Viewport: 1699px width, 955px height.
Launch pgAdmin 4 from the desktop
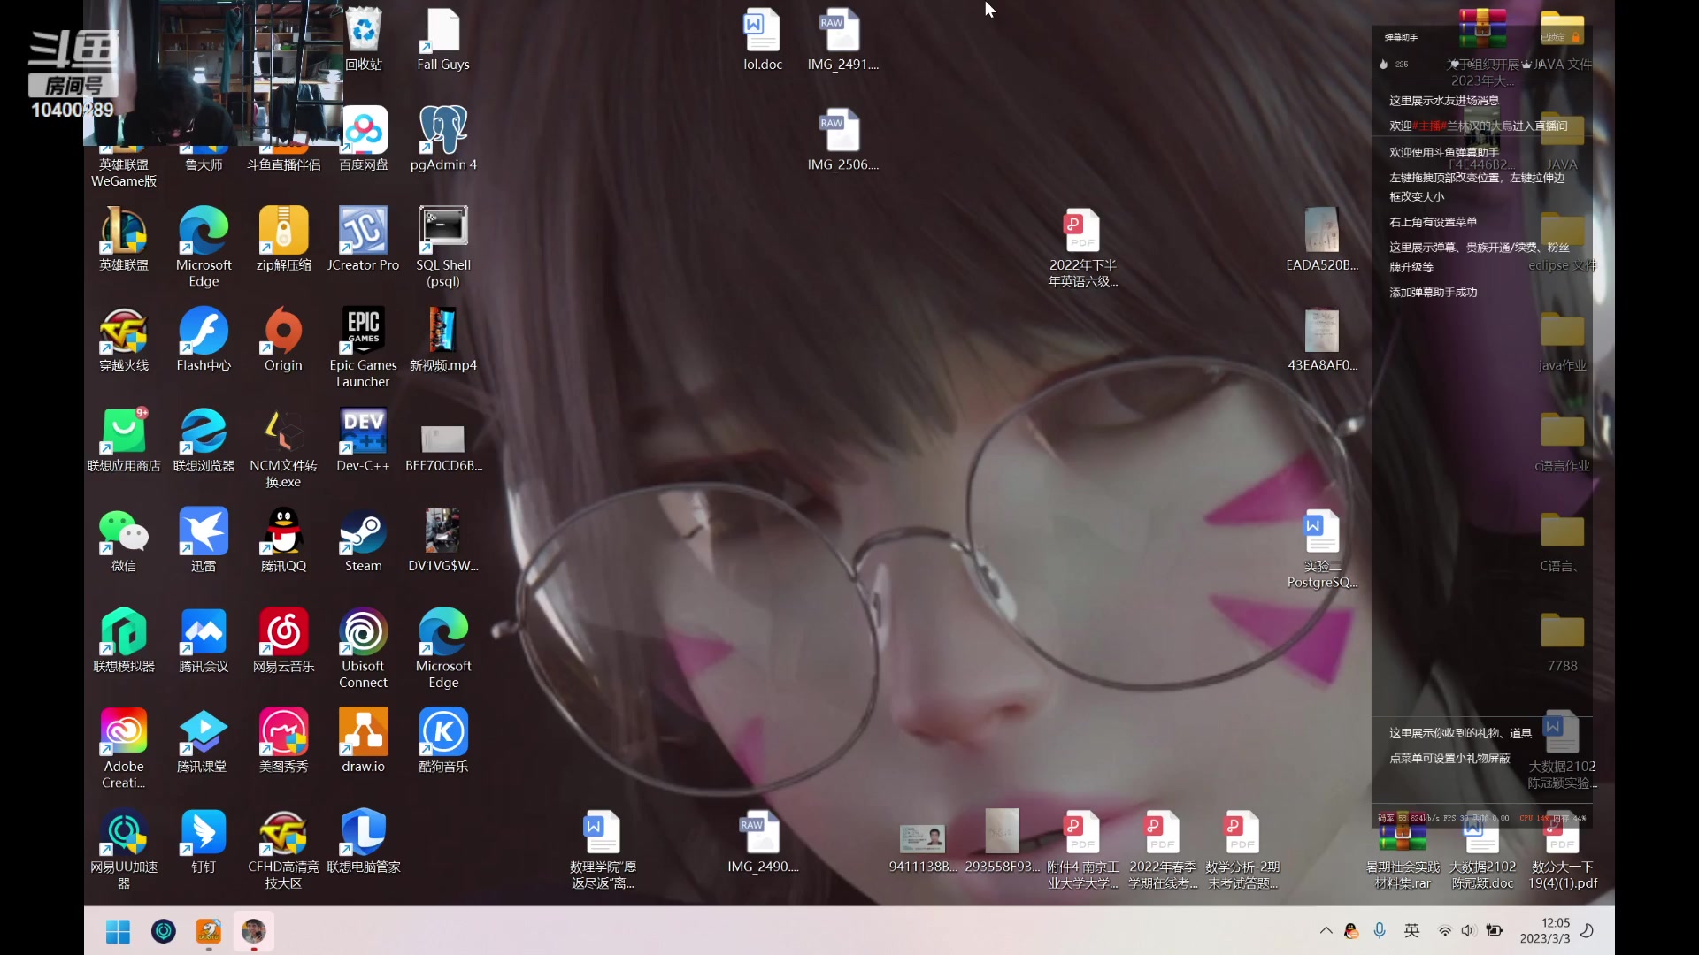442,140
